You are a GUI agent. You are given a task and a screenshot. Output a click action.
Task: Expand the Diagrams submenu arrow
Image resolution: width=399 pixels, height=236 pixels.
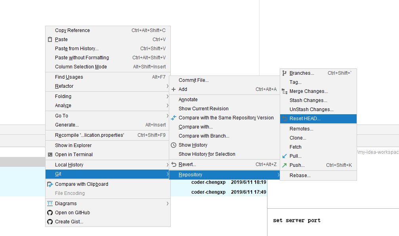point(167,204)
